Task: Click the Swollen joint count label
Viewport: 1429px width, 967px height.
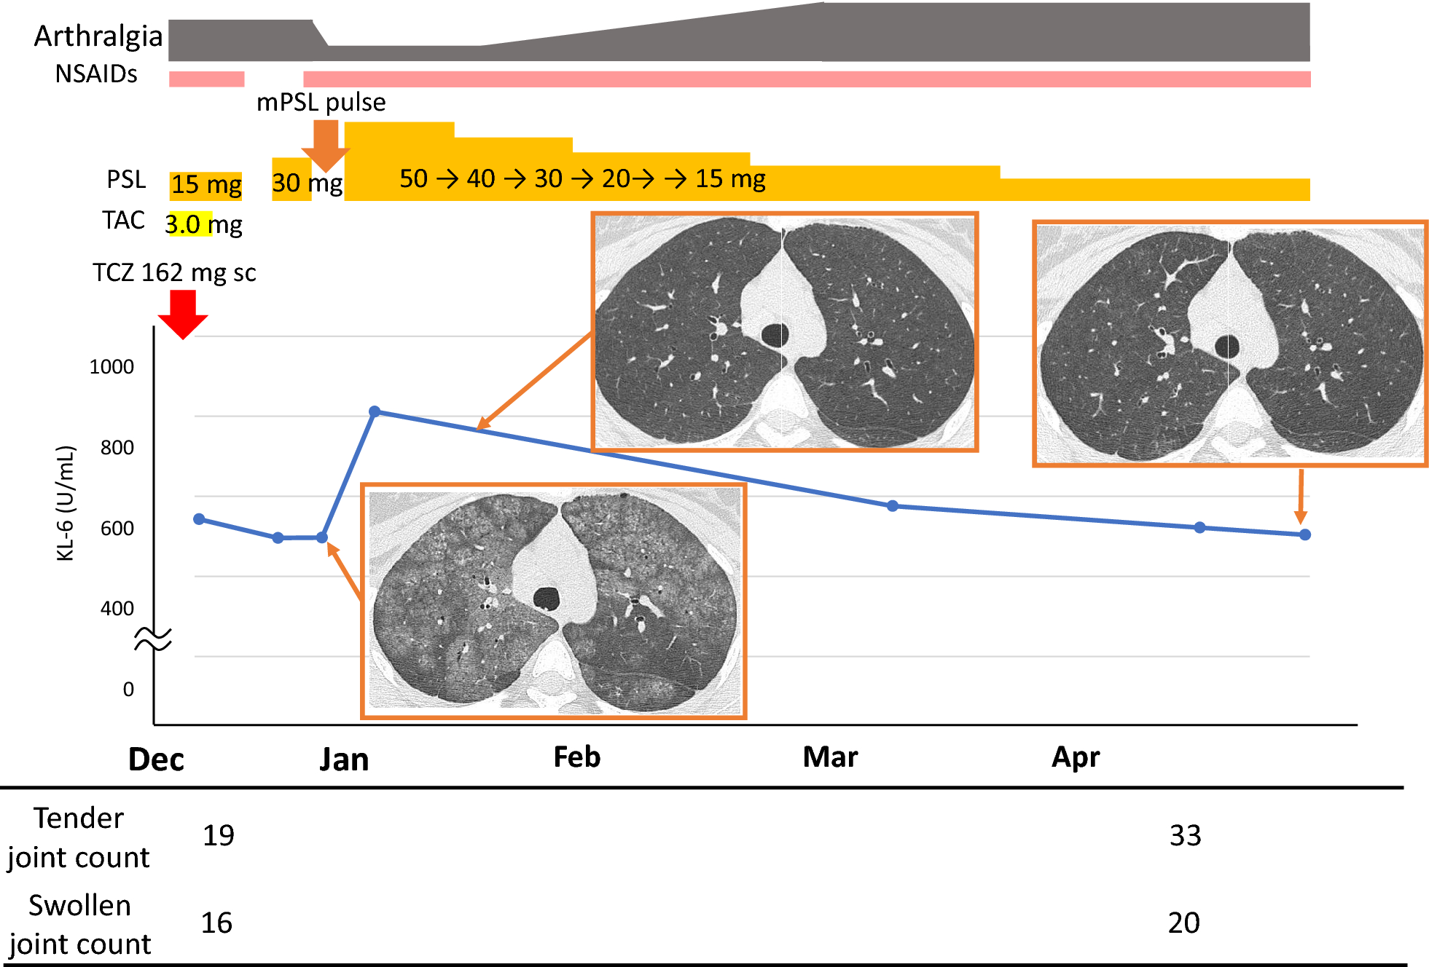Action: coord(79,925)
